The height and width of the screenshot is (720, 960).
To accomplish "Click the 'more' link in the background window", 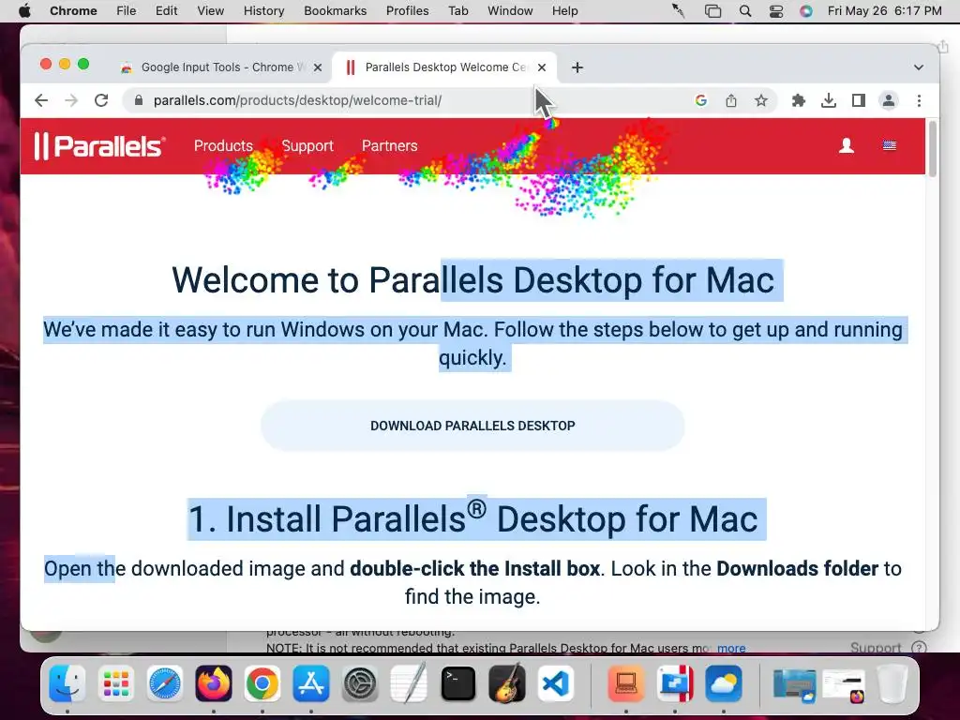I will (x=731, y=648).
